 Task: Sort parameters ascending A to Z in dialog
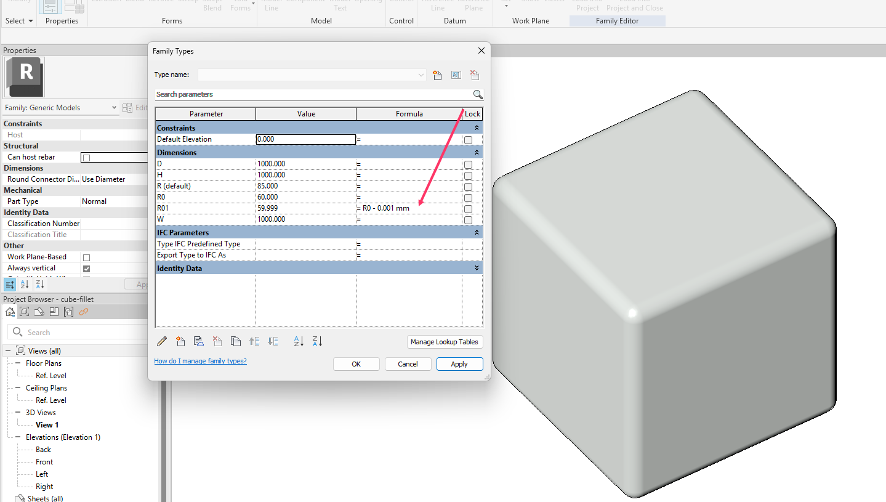(299, 341)
